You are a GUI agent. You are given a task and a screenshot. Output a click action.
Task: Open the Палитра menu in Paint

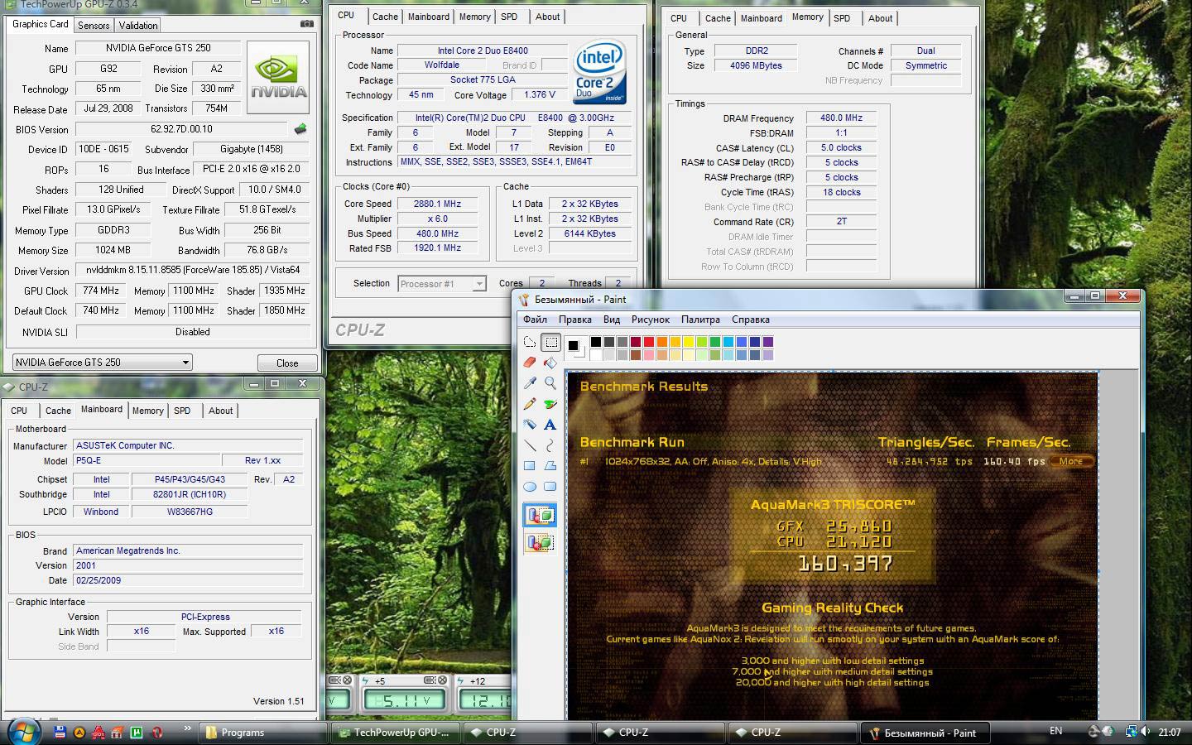(x=700, y=320)
